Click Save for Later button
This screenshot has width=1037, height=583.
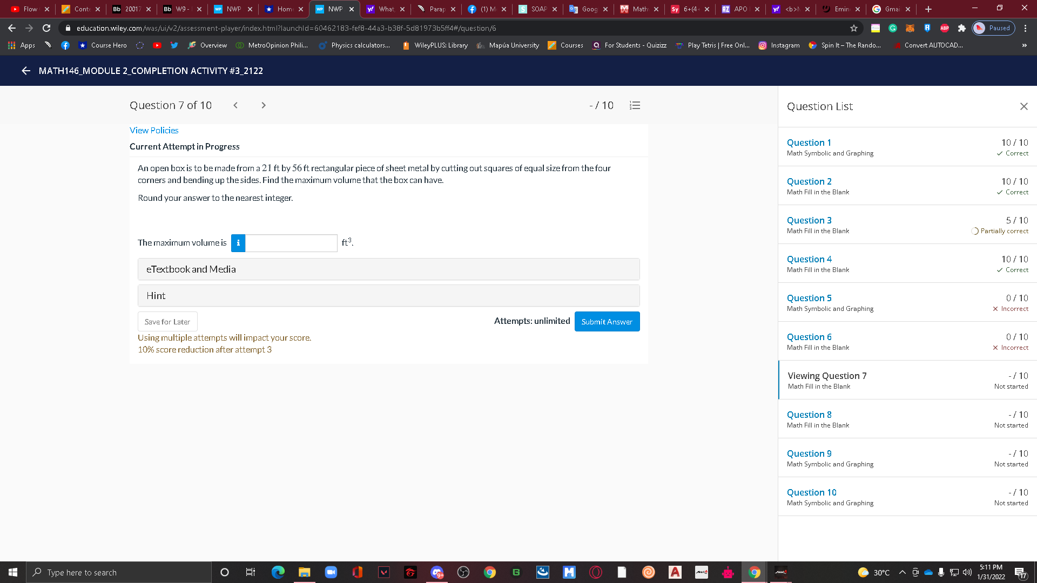tap(167, 322)
